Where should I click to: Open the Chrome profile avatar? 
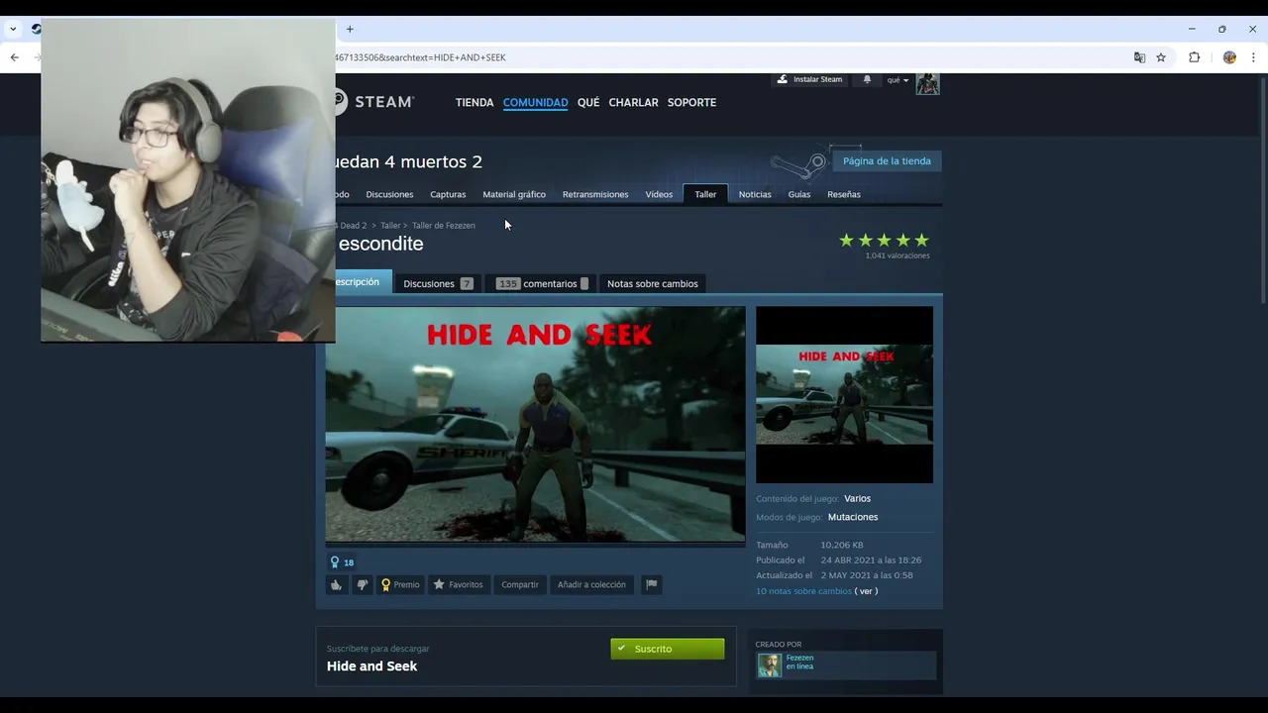(x=1229, y=57)
